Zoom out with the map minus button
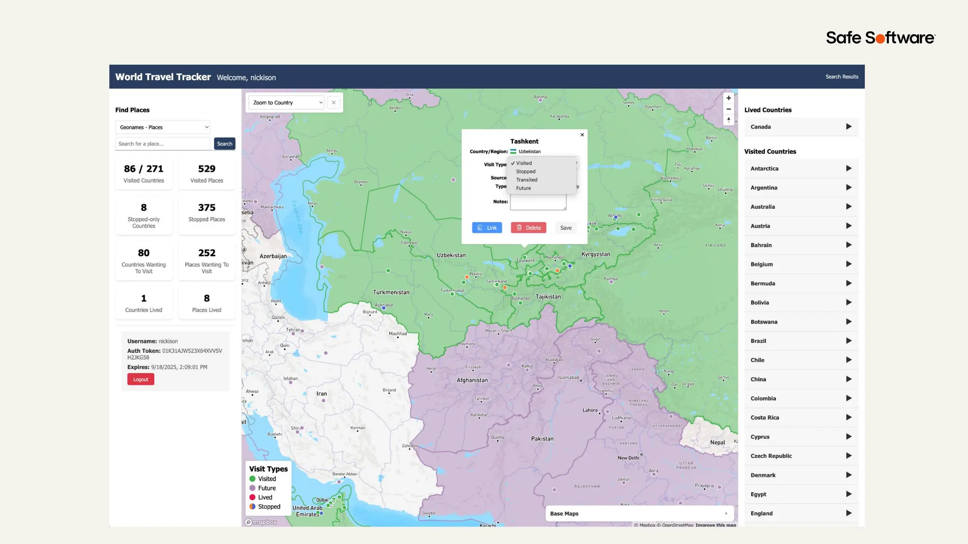Image resolution: width=968 pixels, height=544 pixels. coord(728,109)
